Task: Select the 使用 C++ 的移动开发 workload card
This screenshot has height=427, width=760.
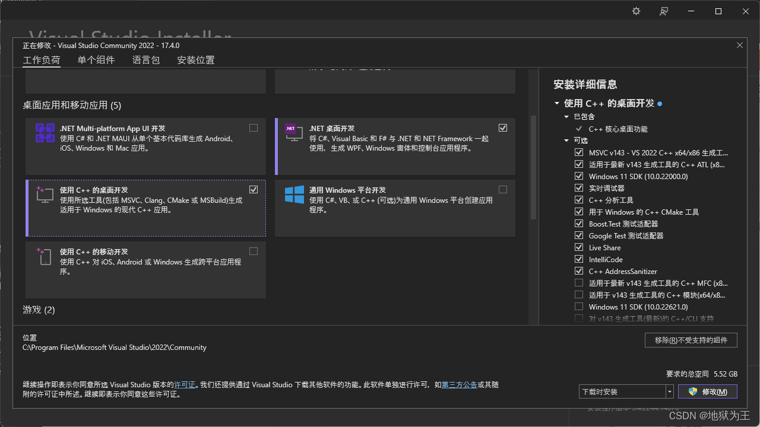Action: 145,269
